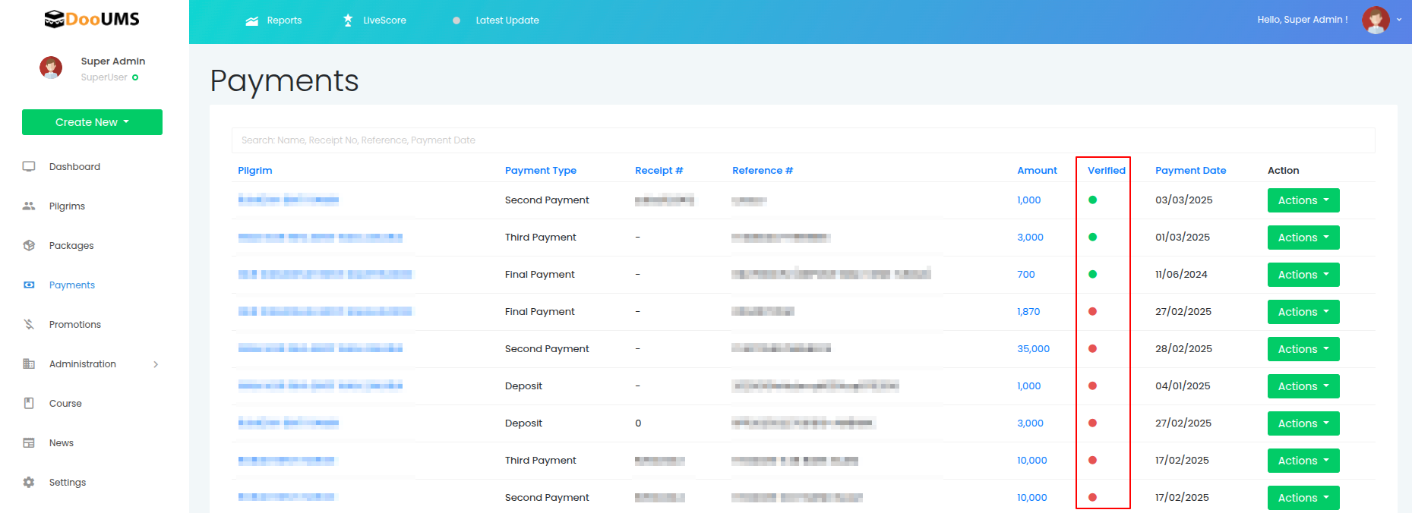Open Actions dropdown for 04/01/2025 Deposit
Screen dimensions: 1412x513
pos(1303,386)
